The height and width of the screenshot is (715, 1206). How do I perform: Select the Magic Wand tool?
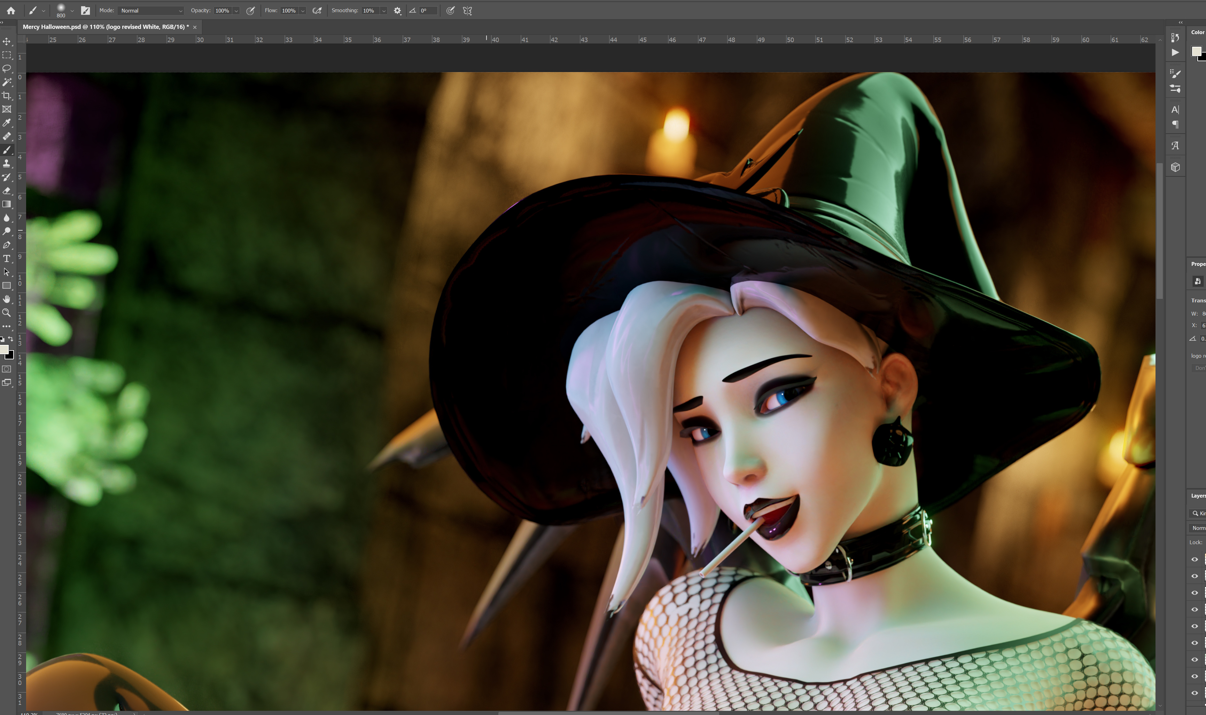pos(7,82)
